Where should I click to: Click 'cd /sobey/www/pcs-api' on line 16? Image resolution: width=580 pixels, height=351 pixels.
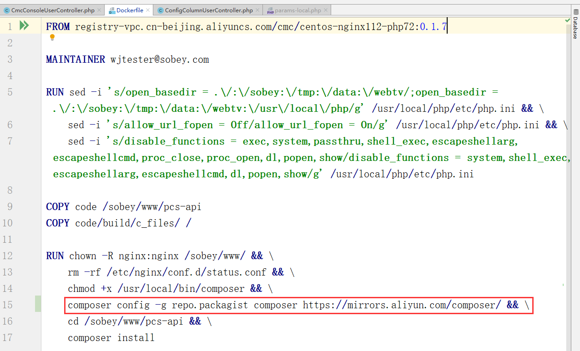tap(126, 321)
